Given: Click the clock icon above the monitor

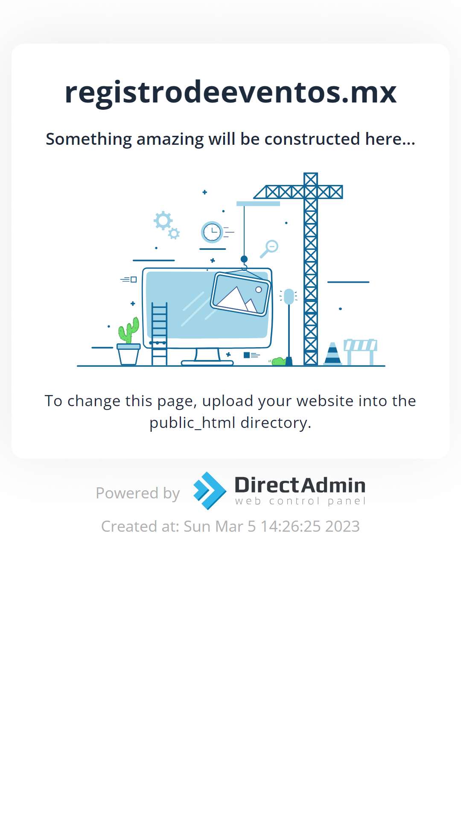Looking at the screenshot, I should (x=212, y=232).
